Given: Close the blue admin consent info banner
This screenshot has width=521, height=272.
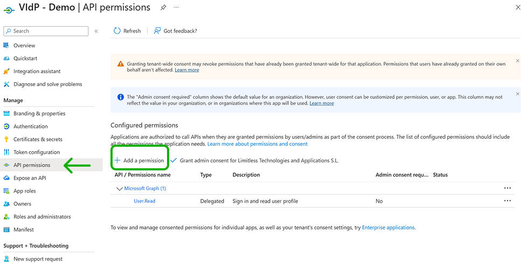Looking at the screenshot, I should click(x=518, y=95).
